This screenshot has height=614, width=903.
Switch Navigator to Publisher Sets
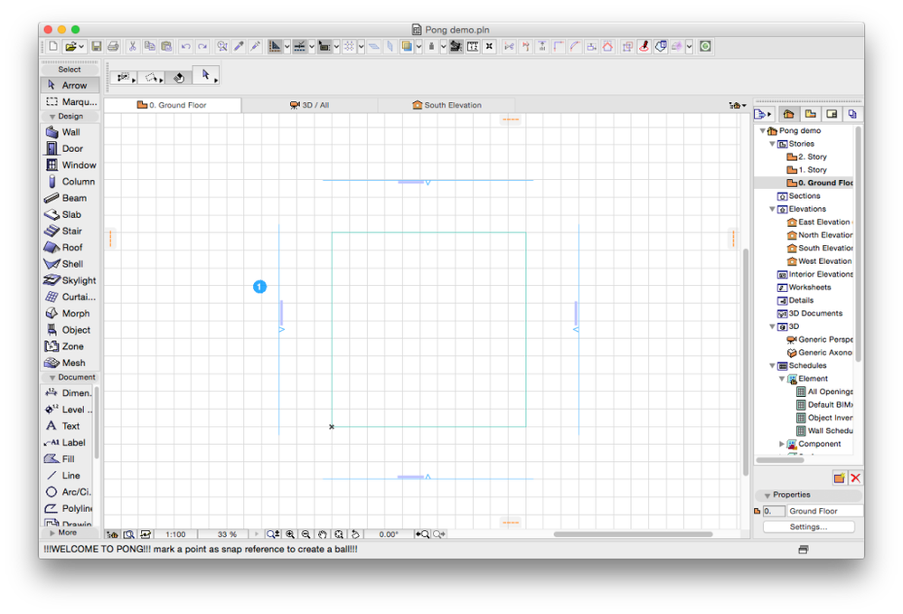pos(852,114)
